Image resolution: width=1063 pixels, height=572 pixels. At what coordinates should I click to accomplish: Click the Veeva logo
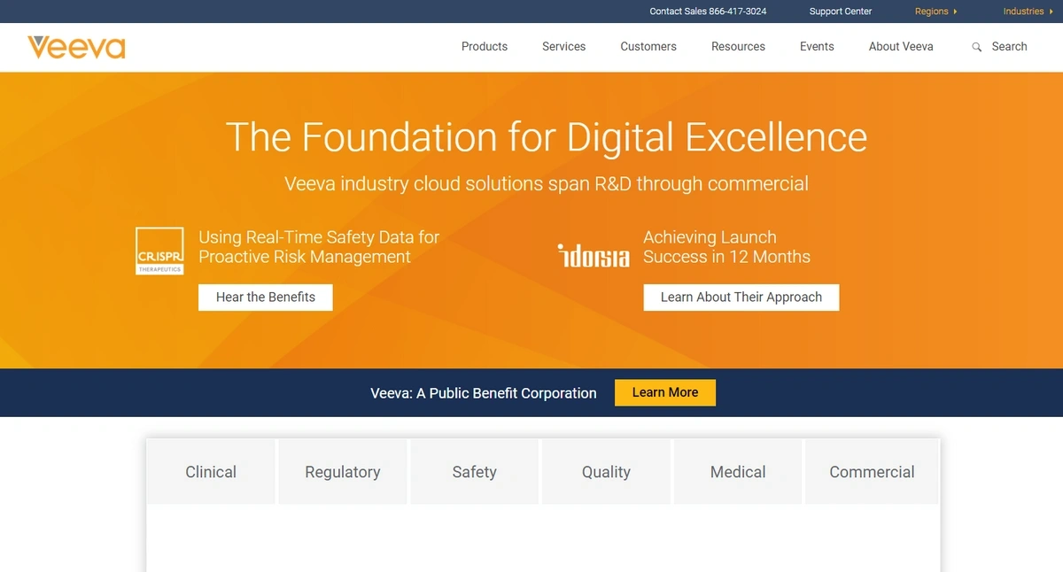(76, 47)
